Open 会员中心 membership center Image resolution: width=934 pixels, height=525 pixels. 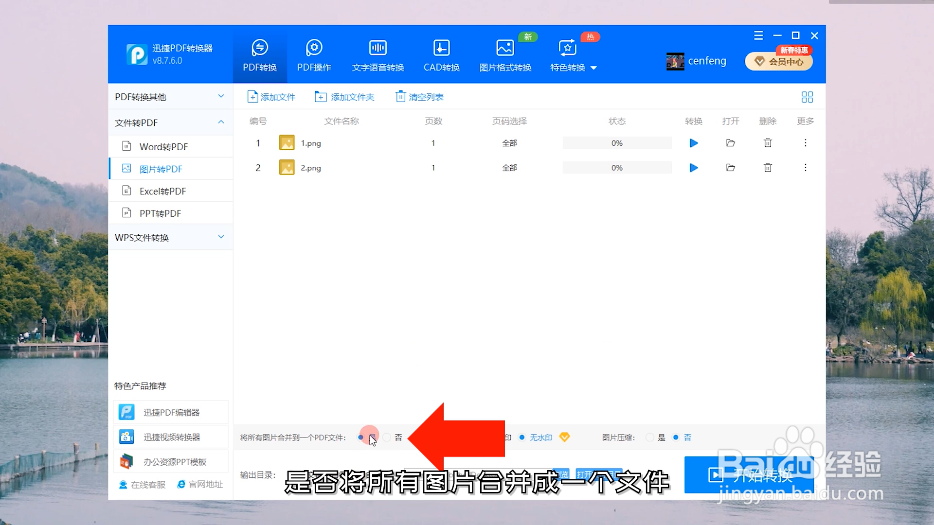(x=778, y=61)
